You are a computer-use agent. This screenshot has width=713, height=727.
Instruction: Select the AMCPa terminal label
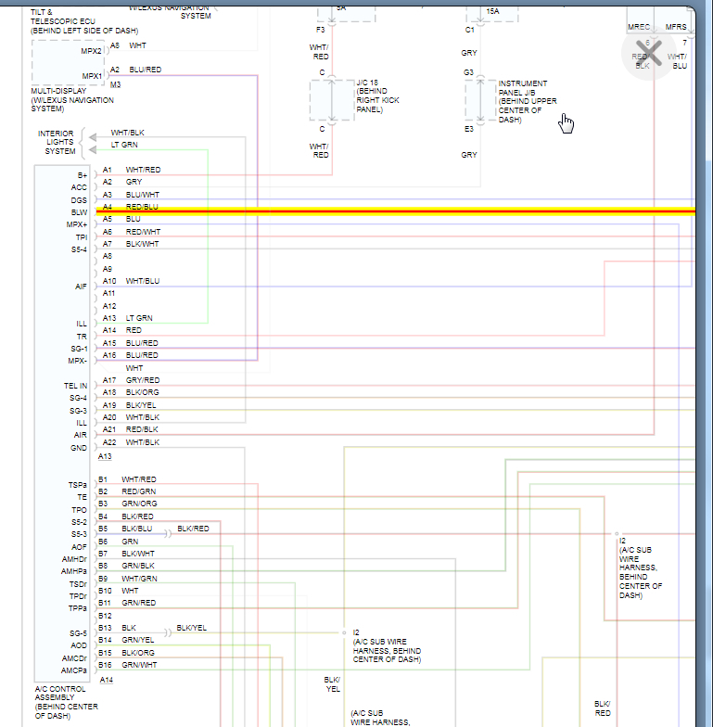pyautogui.click(x=74, y=670)
